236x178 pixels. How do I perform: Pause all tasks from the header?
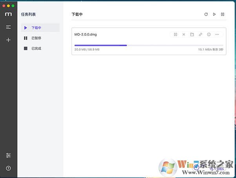(223, 14)
